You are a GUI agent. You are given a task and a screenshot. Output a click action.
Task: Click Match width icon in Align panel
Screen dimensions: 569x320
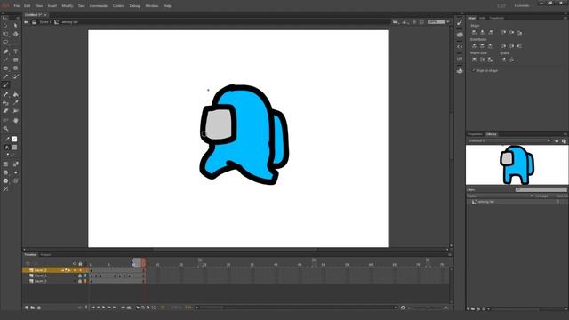tap(474, 60)
